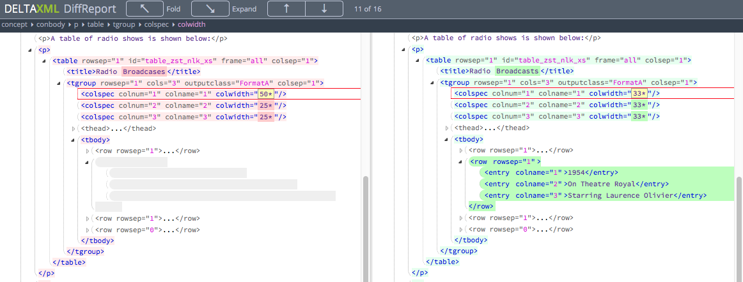The image size is (743, 282).
Task: Click the Expand arrow button
Action: point(210,9)
